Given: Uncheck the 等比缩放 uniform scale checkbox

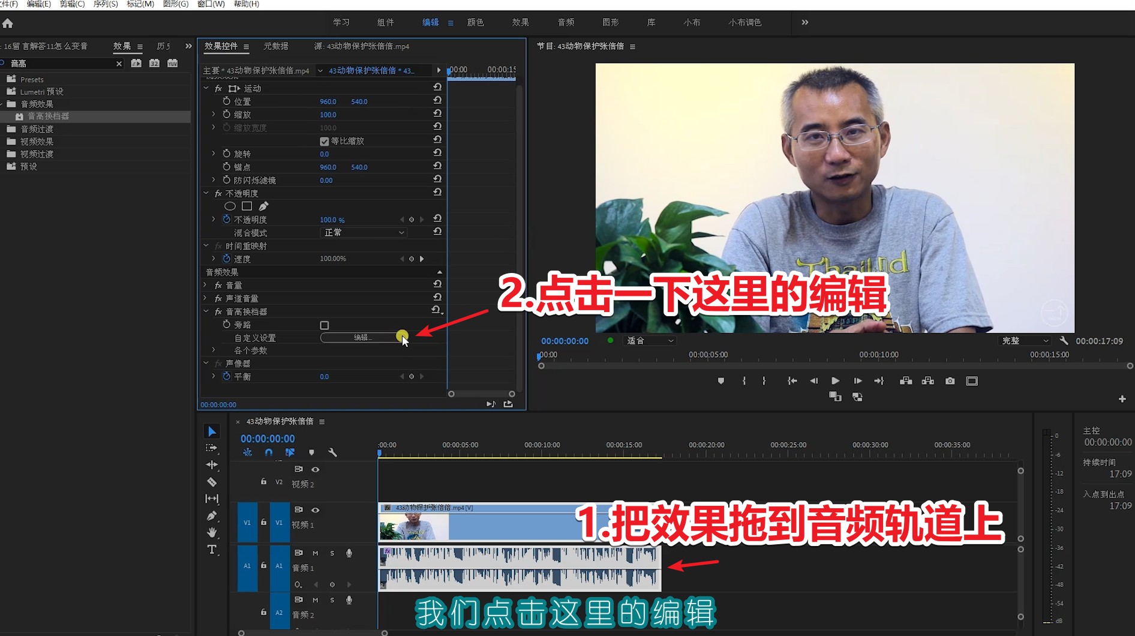Looking at the screenshot, I should [x=325, y=142].
